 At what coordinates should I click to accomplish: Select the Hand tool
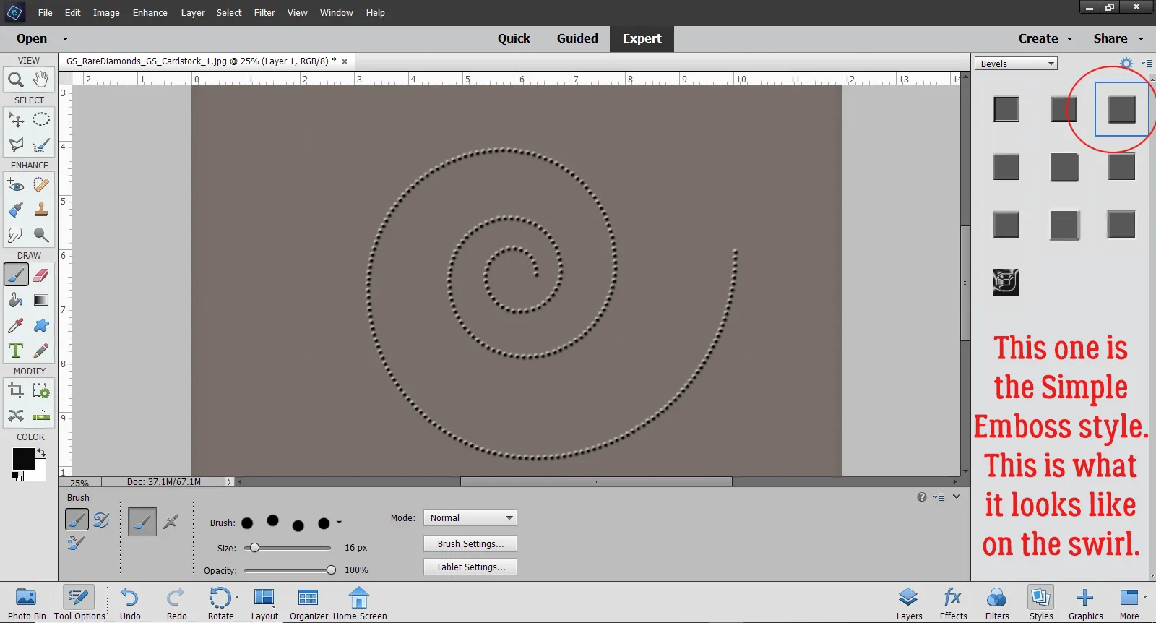41,79
